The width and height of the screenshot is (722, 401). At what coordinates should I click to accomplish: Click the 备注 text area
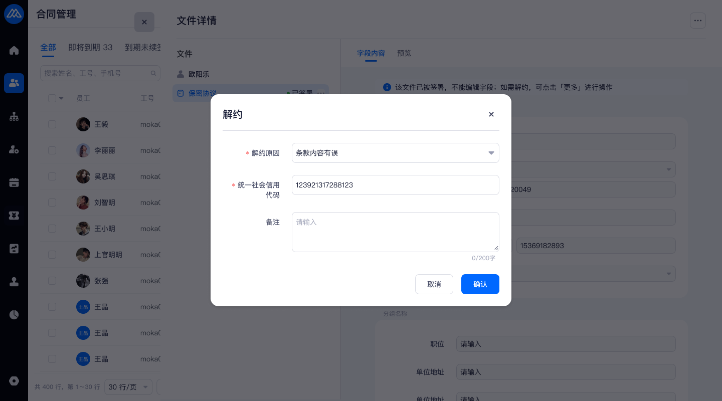coord(395,232)
